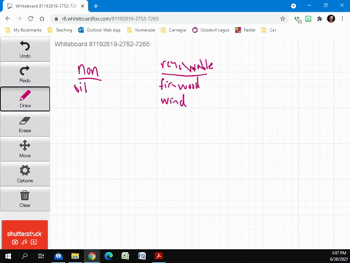Select the Erase tool

click(x=25, y=124)
